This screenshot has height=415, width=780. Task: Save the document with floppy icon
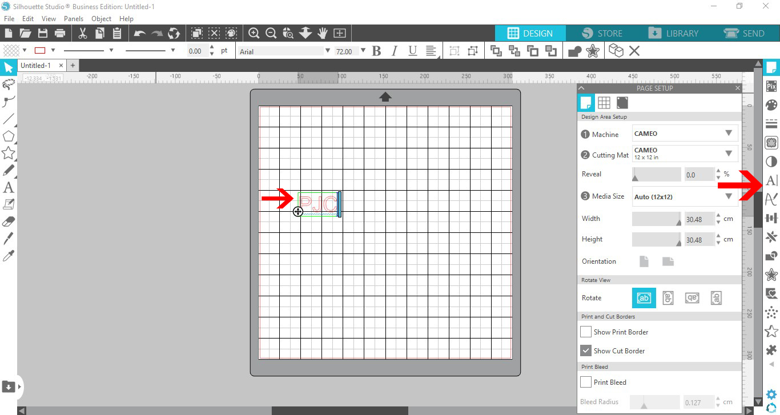[42, 33]
